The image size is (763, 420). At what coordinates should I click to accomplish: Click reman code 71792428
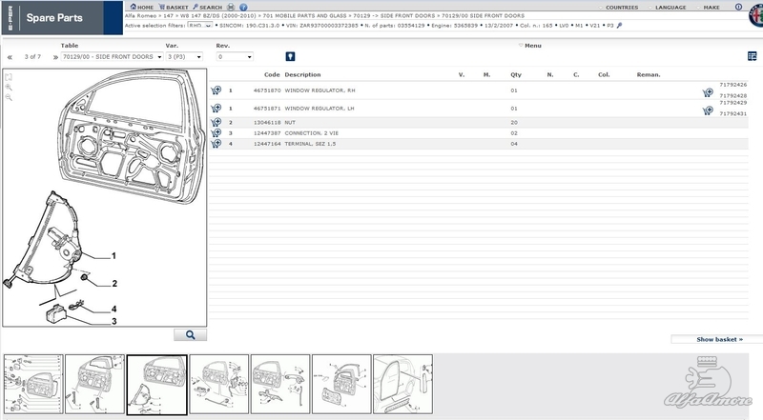[732, 96]
